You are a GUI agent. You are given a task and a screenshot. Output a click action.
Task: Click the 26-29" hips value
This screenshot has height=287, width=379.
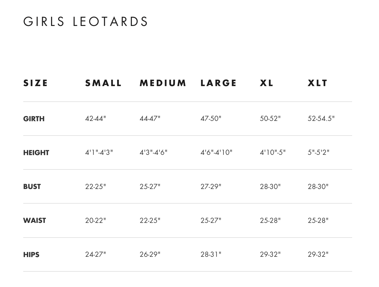150,254
